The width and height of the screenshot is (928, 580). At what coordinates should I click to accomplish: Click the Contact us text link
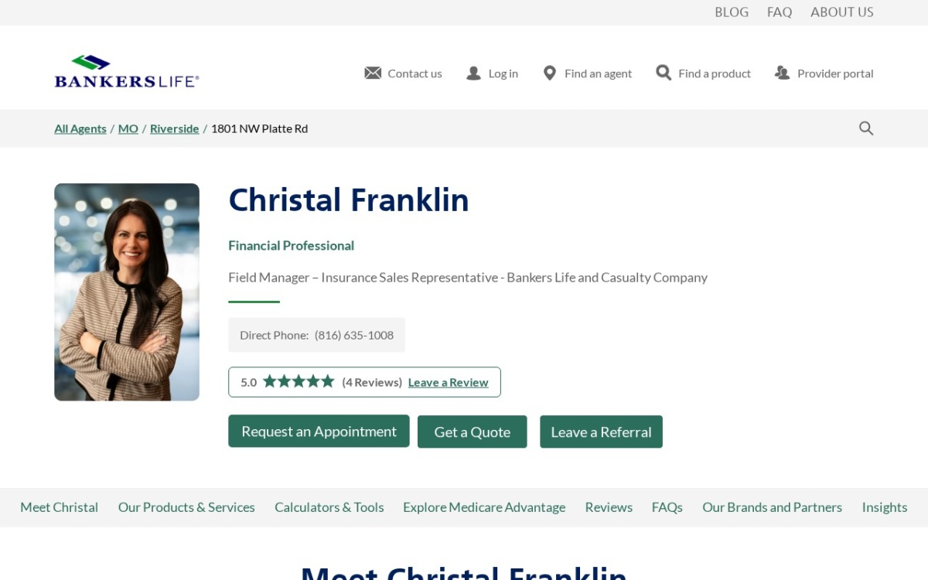(415, 73)
